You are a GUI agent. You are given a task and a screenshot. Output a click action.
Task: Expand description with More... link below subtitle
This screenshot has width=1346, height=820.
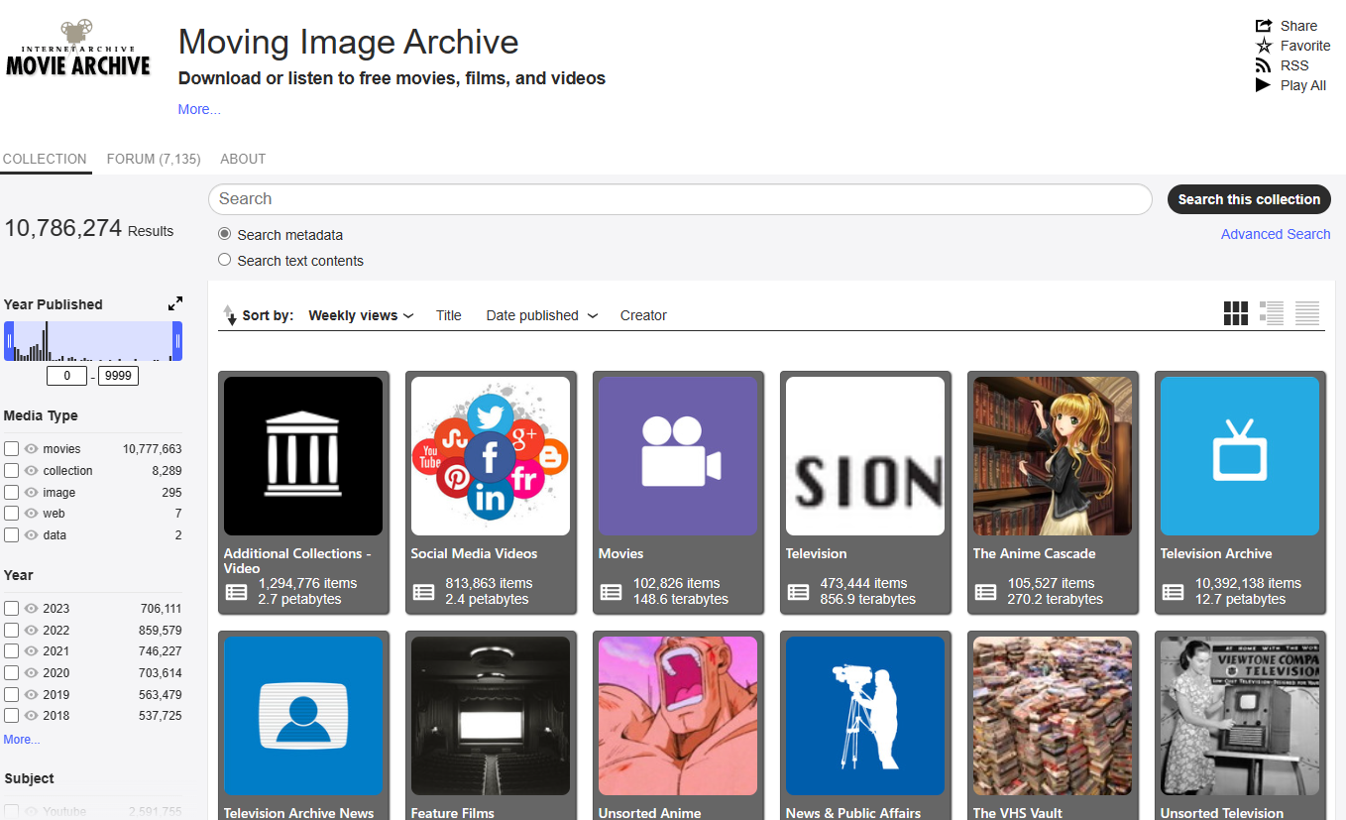(x=199, y=109)
